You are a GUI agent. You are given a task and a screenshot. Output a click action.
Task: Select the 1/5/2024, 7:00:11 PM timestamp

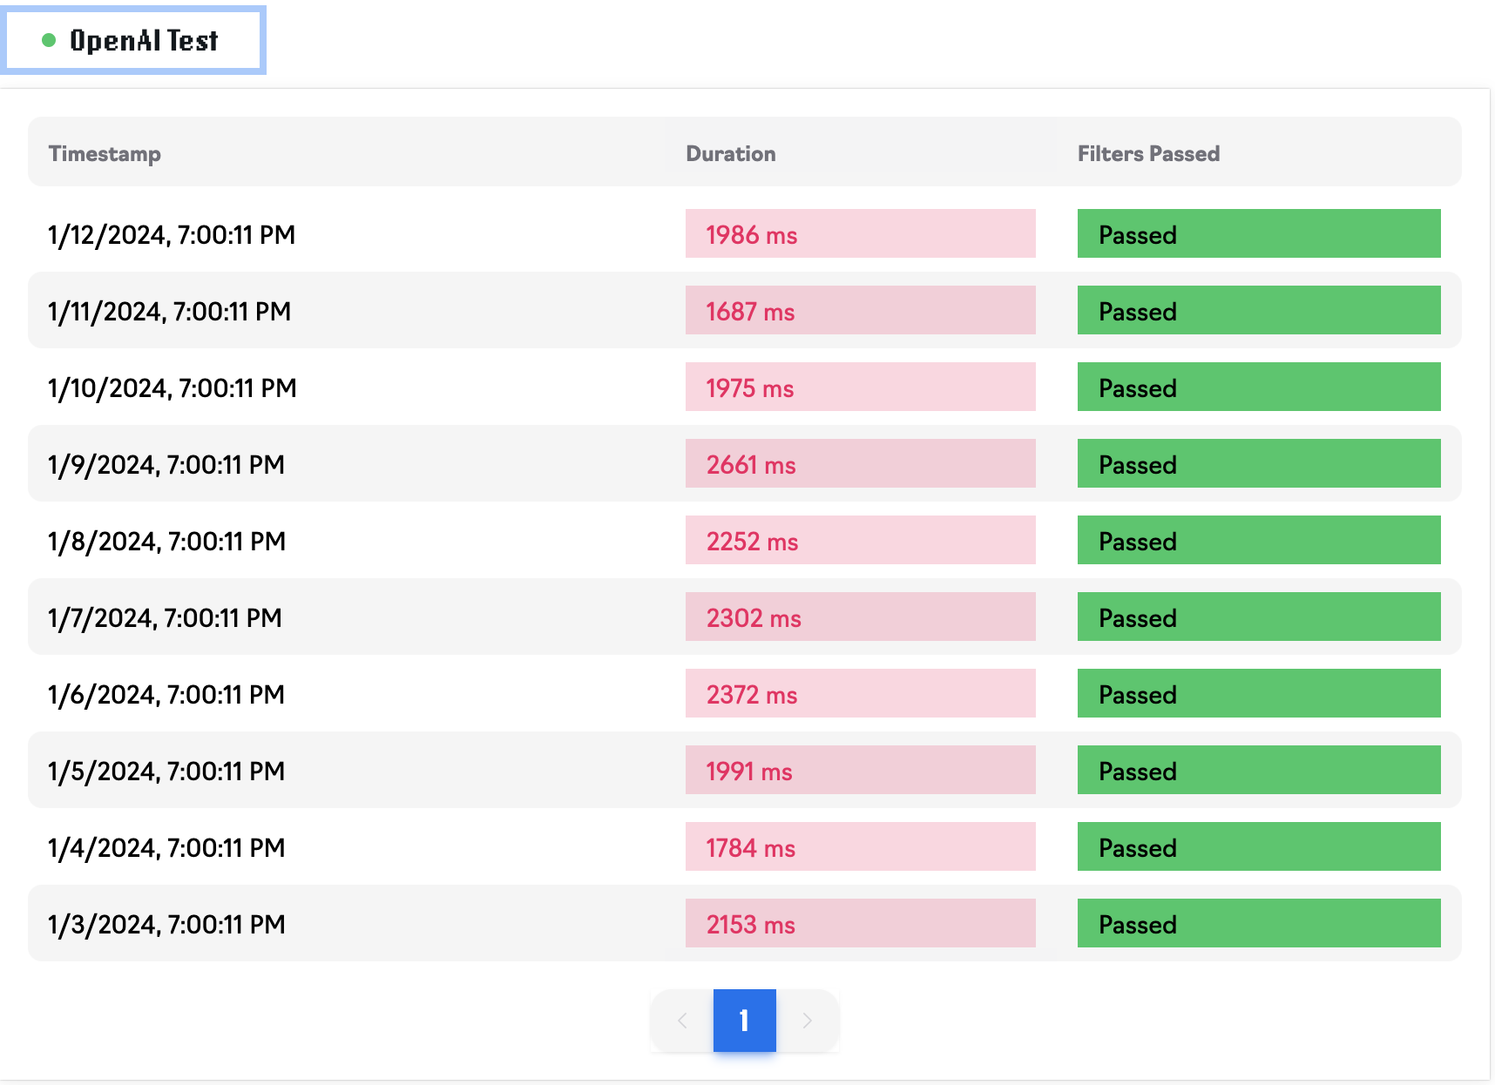[x=166, y=772]
